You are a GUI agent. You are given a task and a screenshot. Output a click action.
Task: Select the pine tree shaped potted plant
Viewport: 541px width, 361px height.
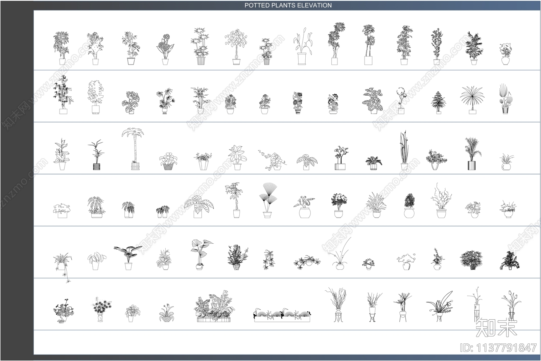coord(439,103)
